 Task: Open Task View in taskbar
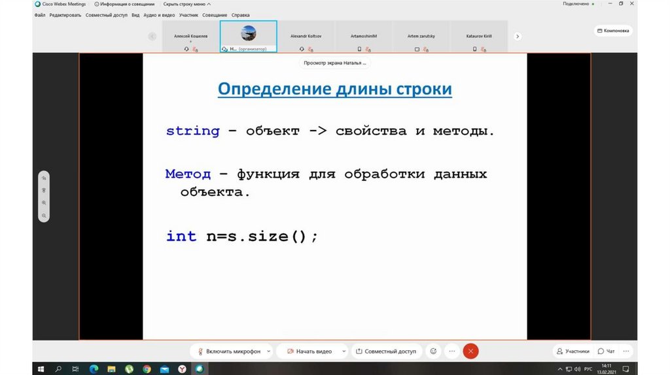pos(76,369)
